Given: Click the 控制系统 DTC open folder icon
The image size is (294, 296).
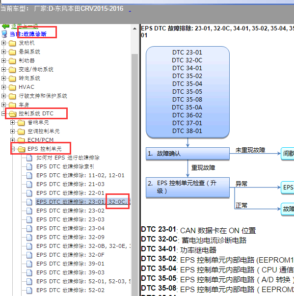Looking at the screenshot, I should tap(13, 114).
